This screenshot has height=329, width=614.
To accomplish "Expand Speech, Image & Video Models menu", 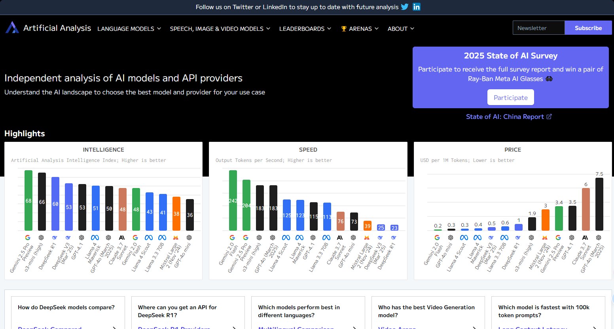I will (220, 28).
